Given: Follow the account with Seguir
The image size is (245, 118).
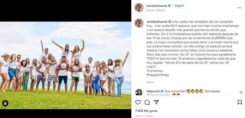Looking at the screenshot, I should [x=179, y=5].
